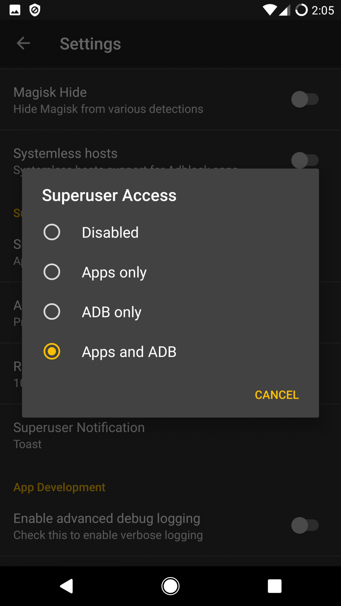
Task: Tap the Android back navigation button
Action: (67, 586)
